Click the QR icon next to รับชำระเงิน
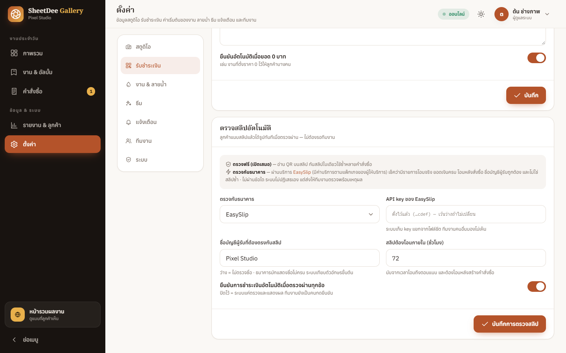The image size is (566, 353). (129, 66)
